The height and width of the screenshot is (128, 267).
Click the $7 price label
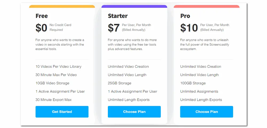(x=114, y=28)
